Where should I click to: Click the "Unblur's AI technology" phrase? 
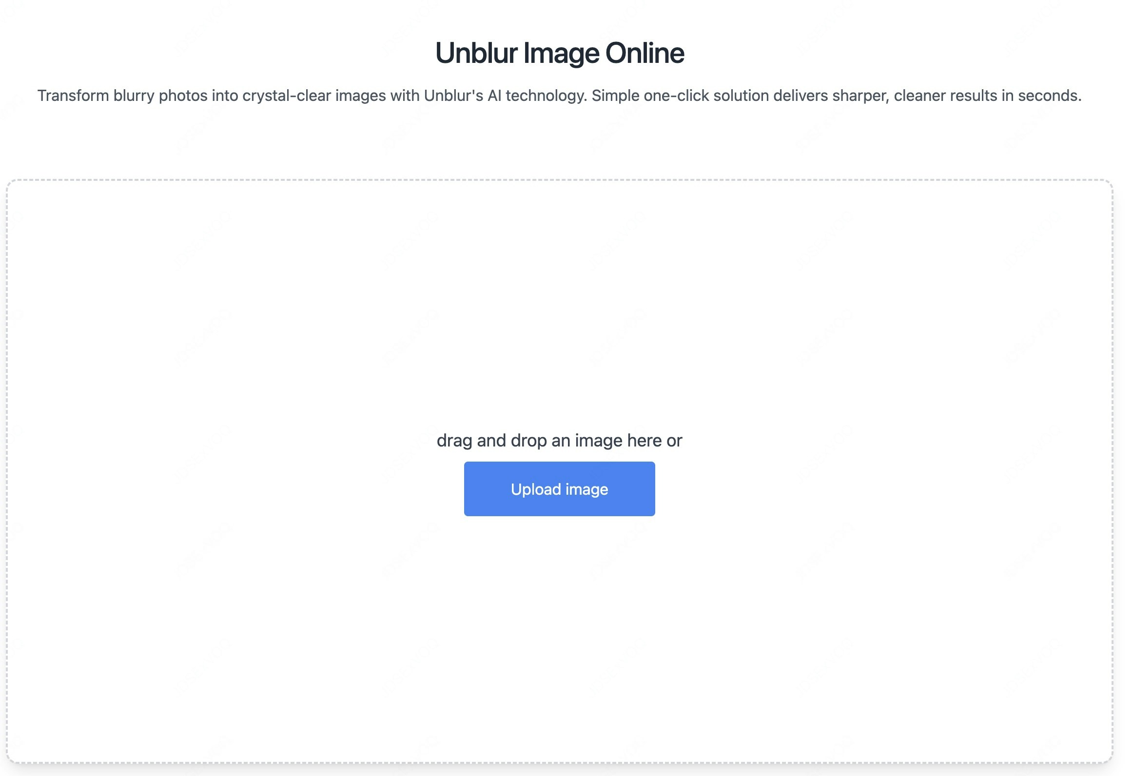pyautogui.click(x=505, y=96)
